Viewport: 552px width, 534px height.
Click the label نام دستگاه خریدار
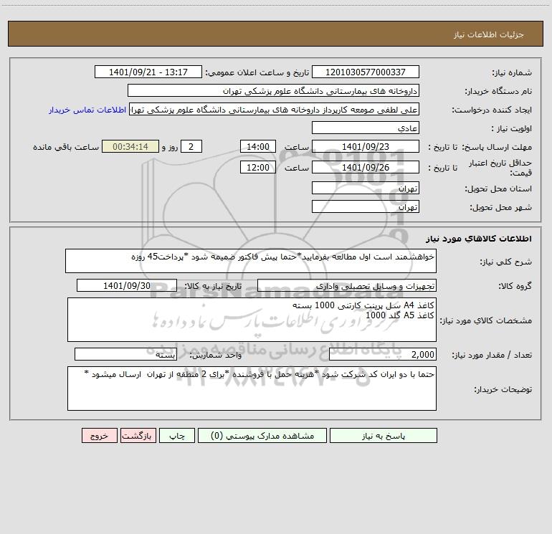click(498, 92)
